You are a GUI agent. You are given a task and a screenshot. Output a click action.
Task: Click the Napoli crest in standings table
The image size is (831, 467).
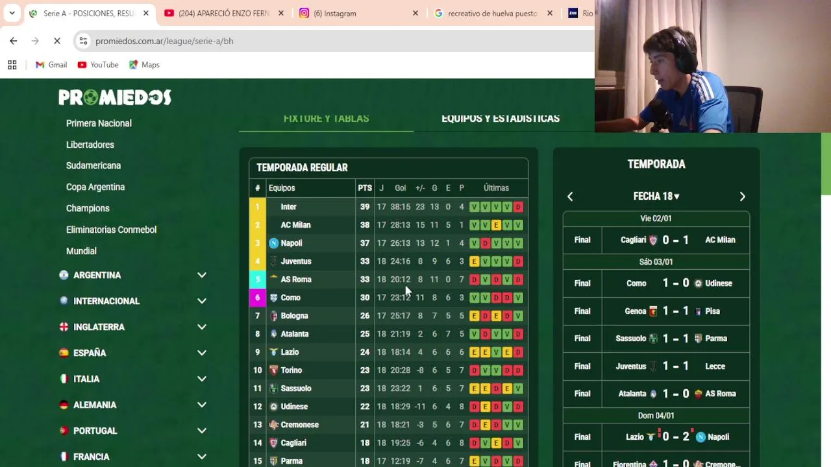click(274, 243)
